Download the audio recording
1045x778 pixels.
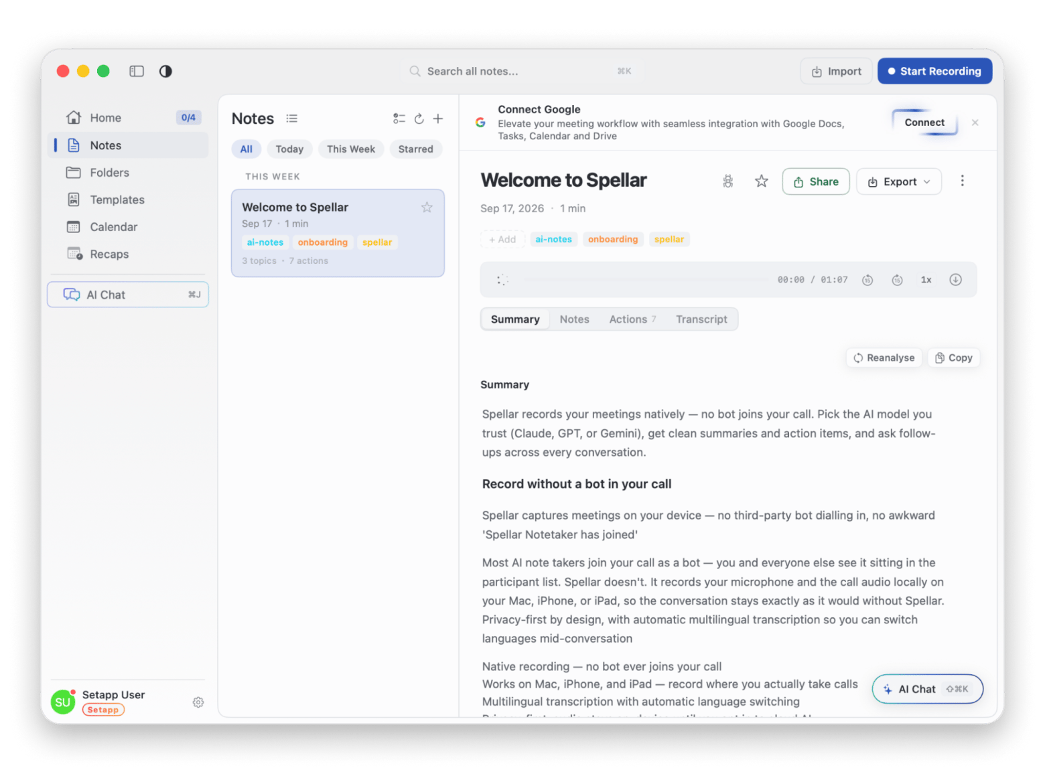(956, 280)
